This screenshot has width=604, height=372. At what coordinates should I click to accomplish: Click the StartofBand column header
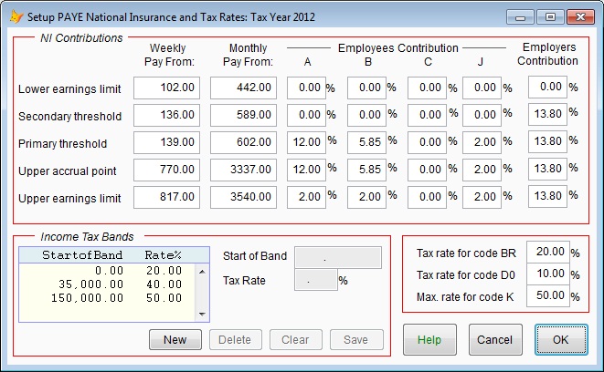pyautogui.click(x=82, y=255)
